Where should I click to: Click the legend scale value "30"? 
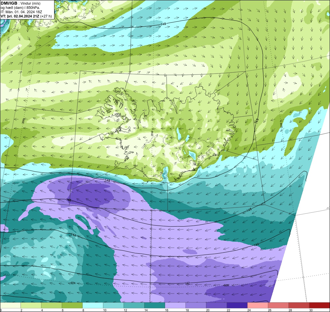pos(311,310)
